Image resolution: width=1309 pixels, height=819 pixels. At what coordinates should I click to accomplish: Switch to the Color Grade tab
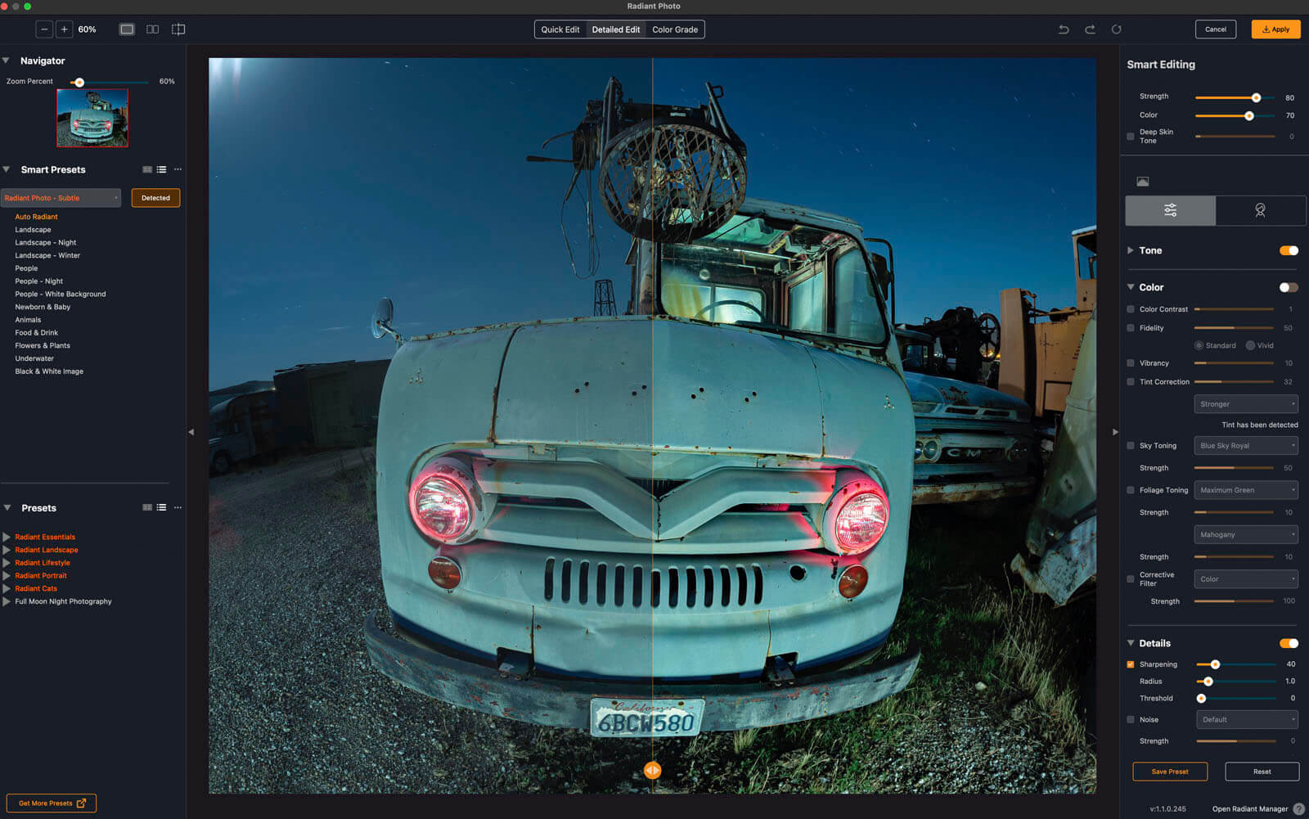(675, 29)
